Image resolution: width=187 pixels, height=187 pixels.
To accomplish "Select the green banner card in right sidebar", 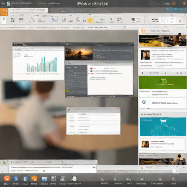I will (163, 83).
